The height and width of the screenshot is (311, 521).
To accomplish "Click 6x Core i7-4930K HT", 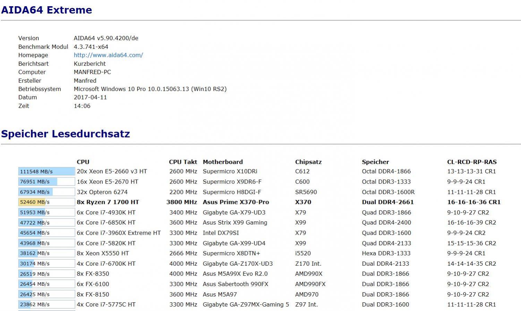I will [x=106, y=212].
